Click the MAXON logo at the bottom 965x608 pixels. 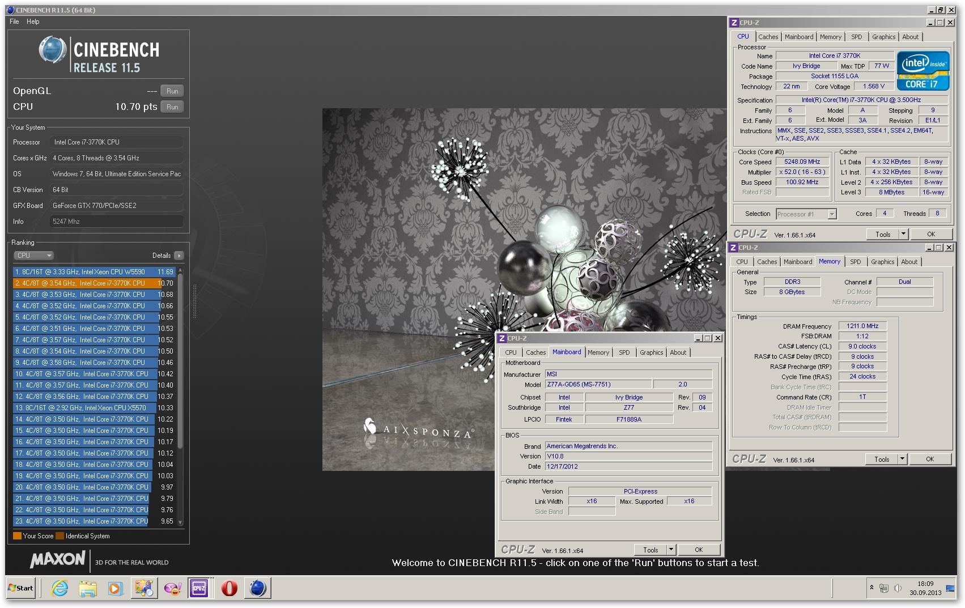[57, 560]
